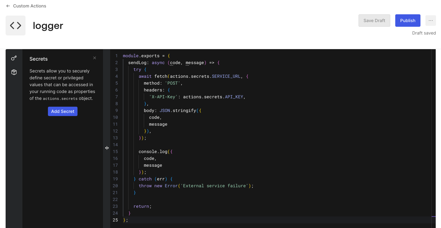
Task: Click the 'External service failure' string
Action: [214, 186]
